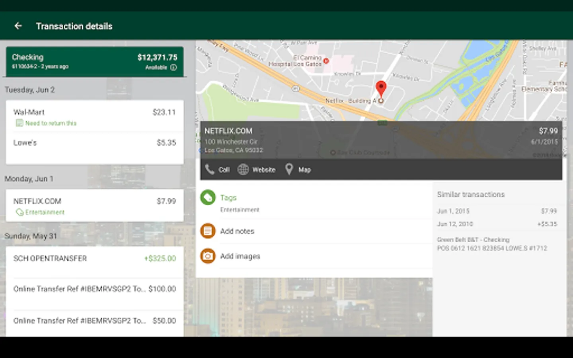Tap the El Camino Hospital map marker
Image resolution: width=573 pixels, height=358 pixels.
pos(326,61)
